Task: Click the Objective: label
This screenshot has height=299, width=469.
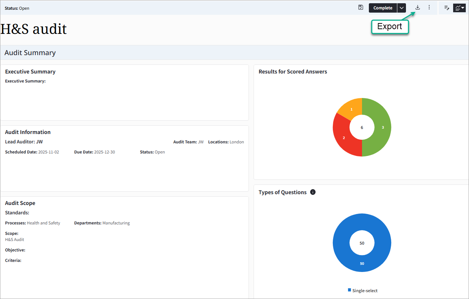Action: [x=15, y=250]
